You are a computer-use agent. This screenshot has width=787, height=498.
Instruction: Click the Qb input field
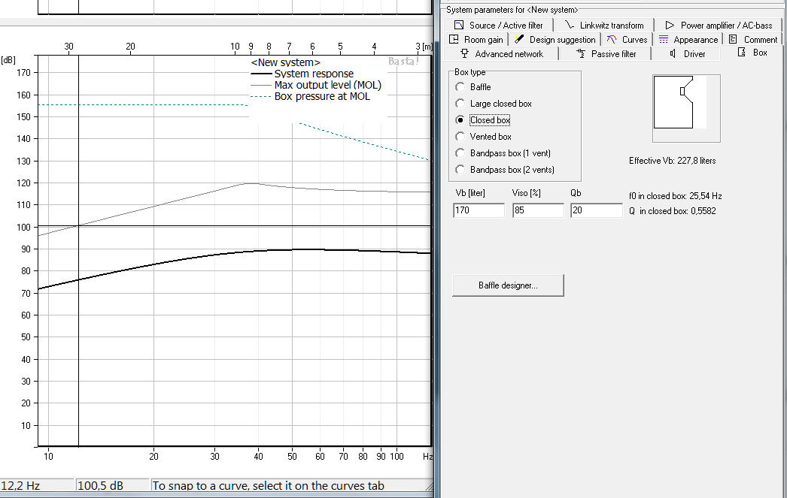596,210
